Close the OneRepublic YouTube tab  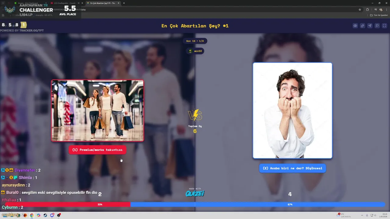point(82,3)
